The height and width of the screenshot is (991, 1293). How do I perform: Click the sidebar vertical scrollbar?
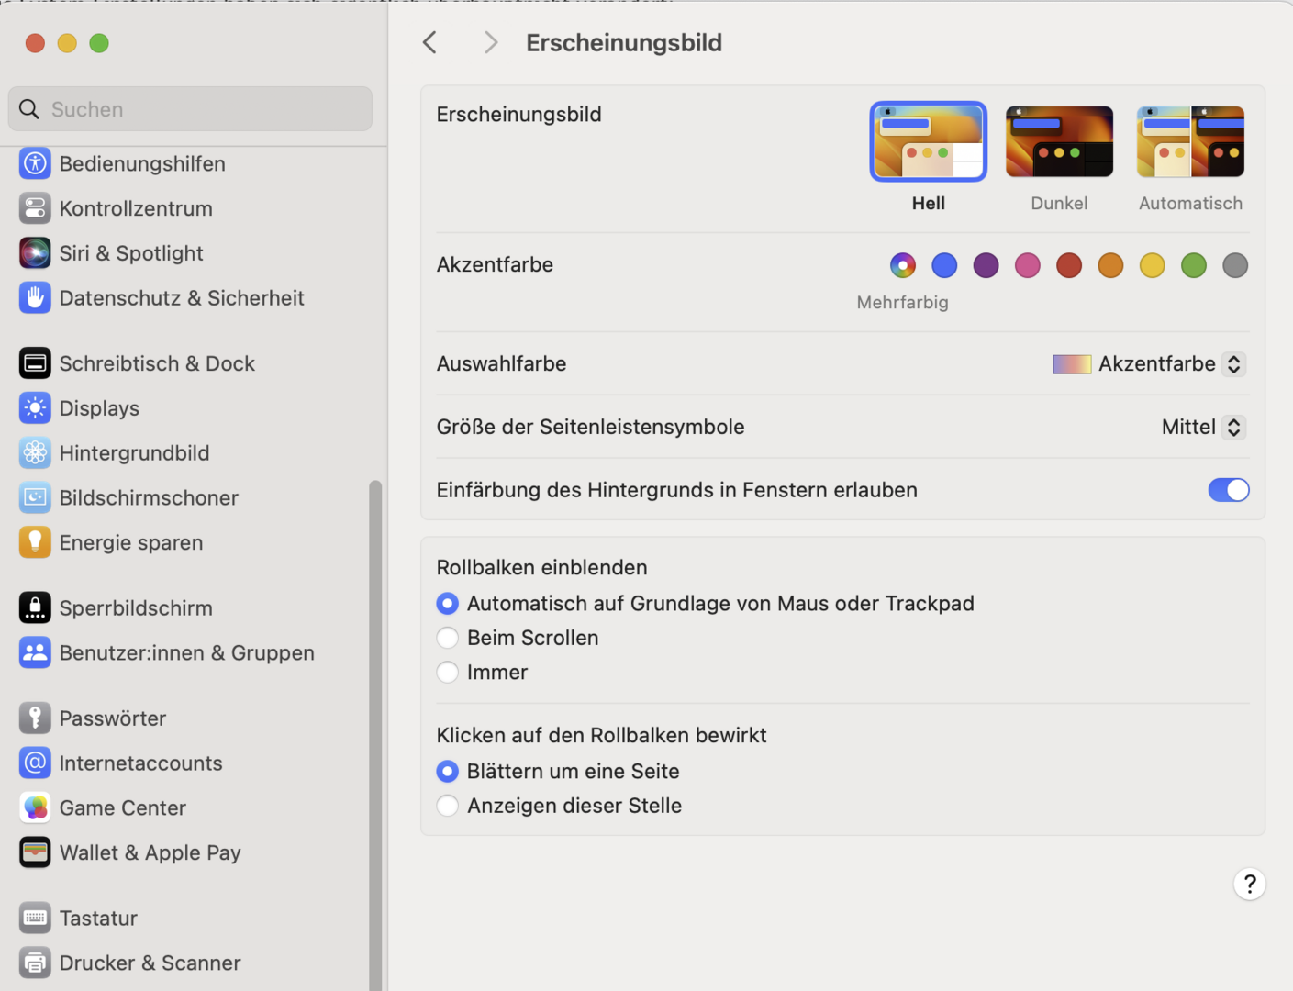coord(374,734)
